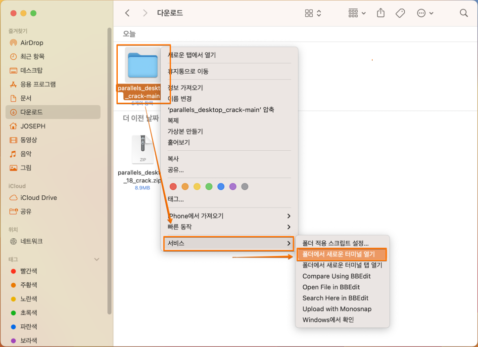478x347 pixels.
Task: Open the JOSEPH home folder
Action: click(x=53, y=126)
